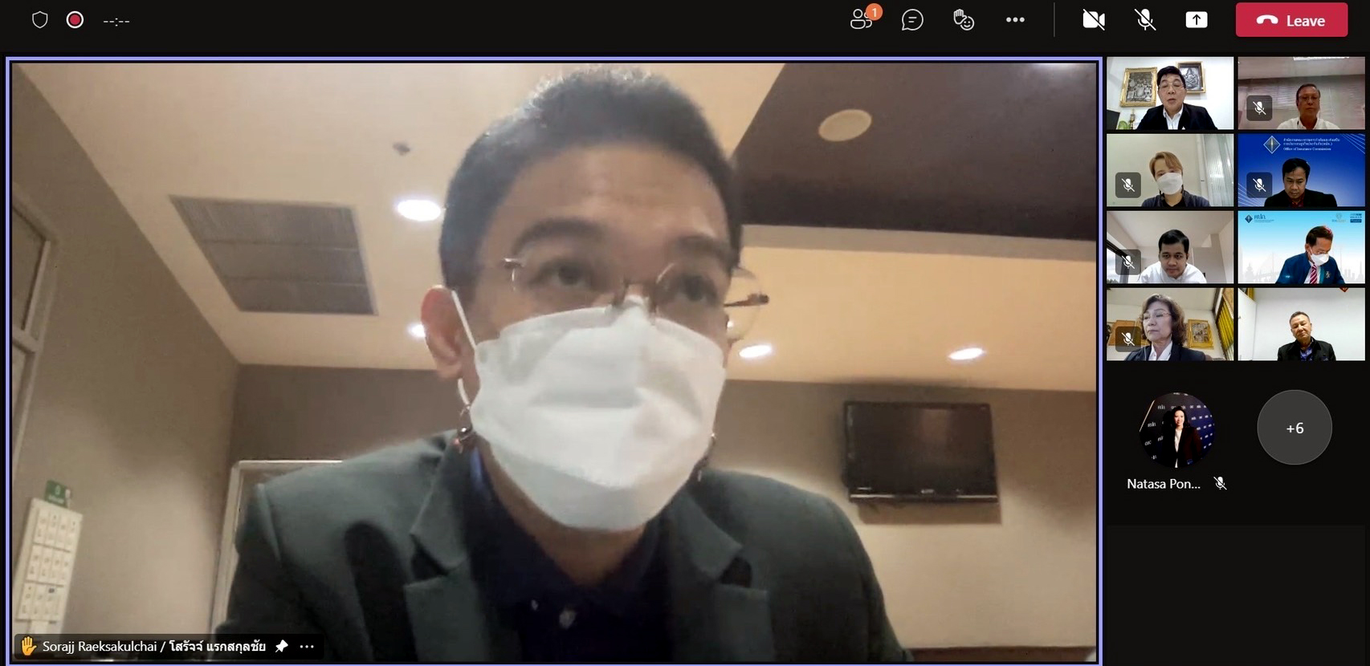Select the main speaker video
The image size is (1370, 666).
(x=554, y=361)
